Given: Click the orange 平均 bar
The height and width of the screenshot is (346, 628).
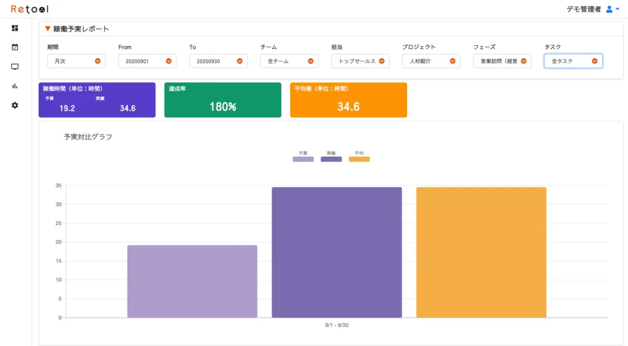Looking at the screenshot, I should pos(482,252).
